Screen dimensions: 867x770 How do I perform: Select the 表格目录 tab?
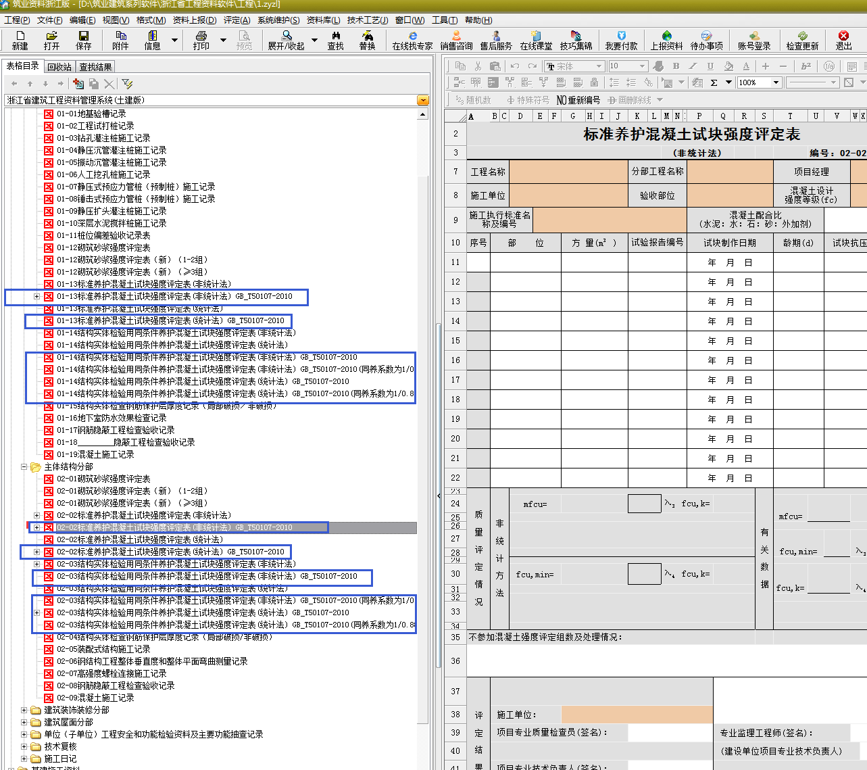point(23,66)
